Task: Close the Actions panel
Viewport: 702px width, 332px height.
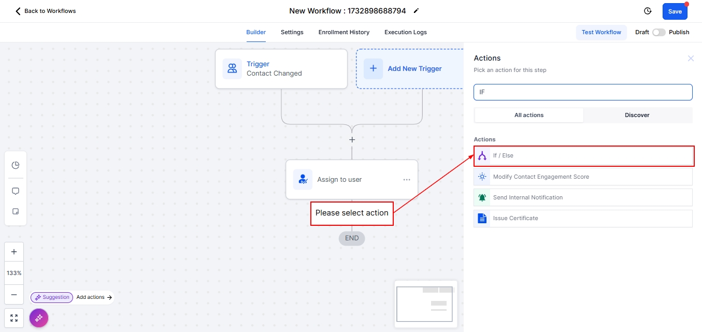Action: [x=691, y=59]
